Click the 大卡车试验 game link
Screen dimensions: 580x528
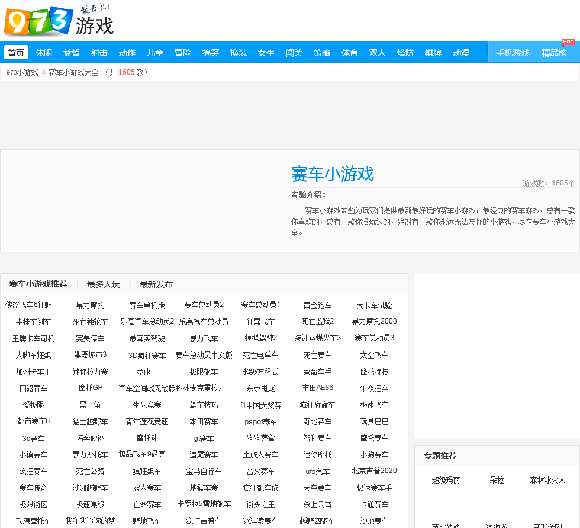pyautogui.click(x=374, y=305)
